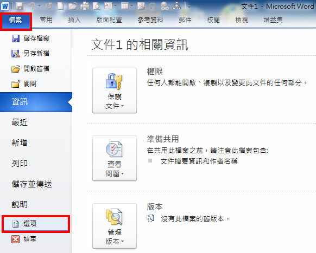The height and width of the screenshot is (253, 316).
Task: Switch to the 版面配置 ribbon tab
Action: (x=109, y=20)
